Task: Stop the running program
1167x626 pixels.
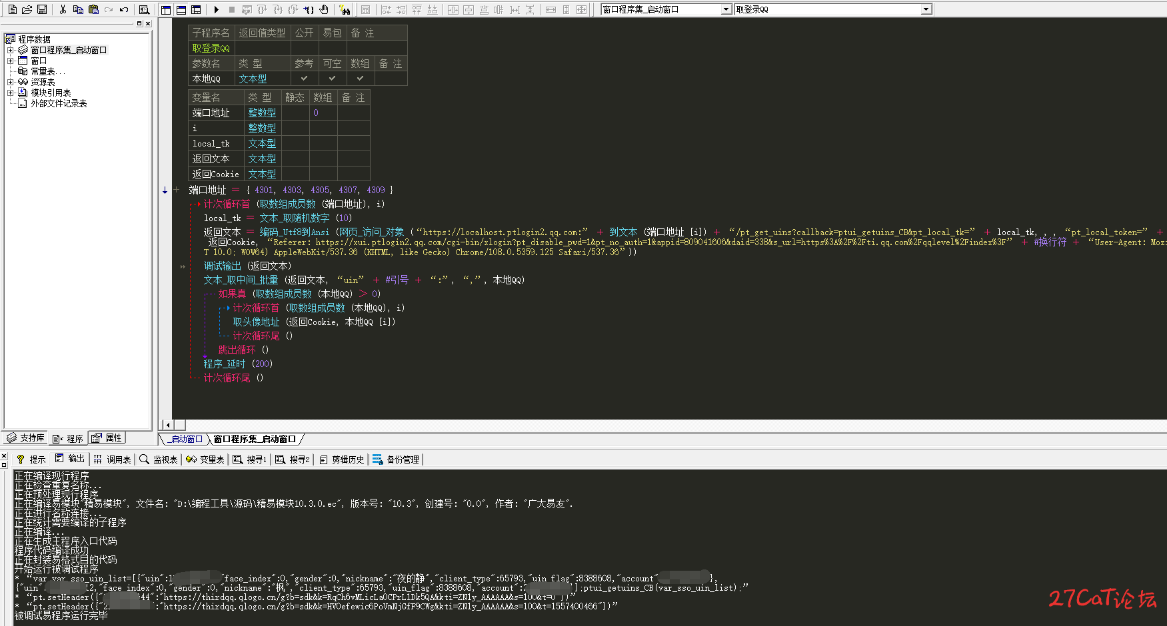Action: (x=231, y=9)
